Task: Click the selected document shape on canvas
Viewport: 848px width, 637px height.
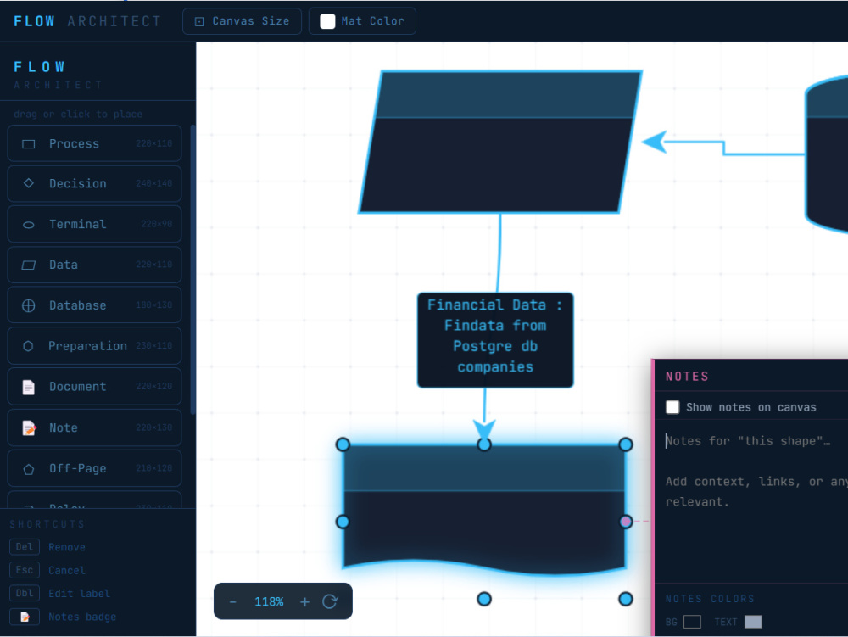Action: [x=484, y=508]
